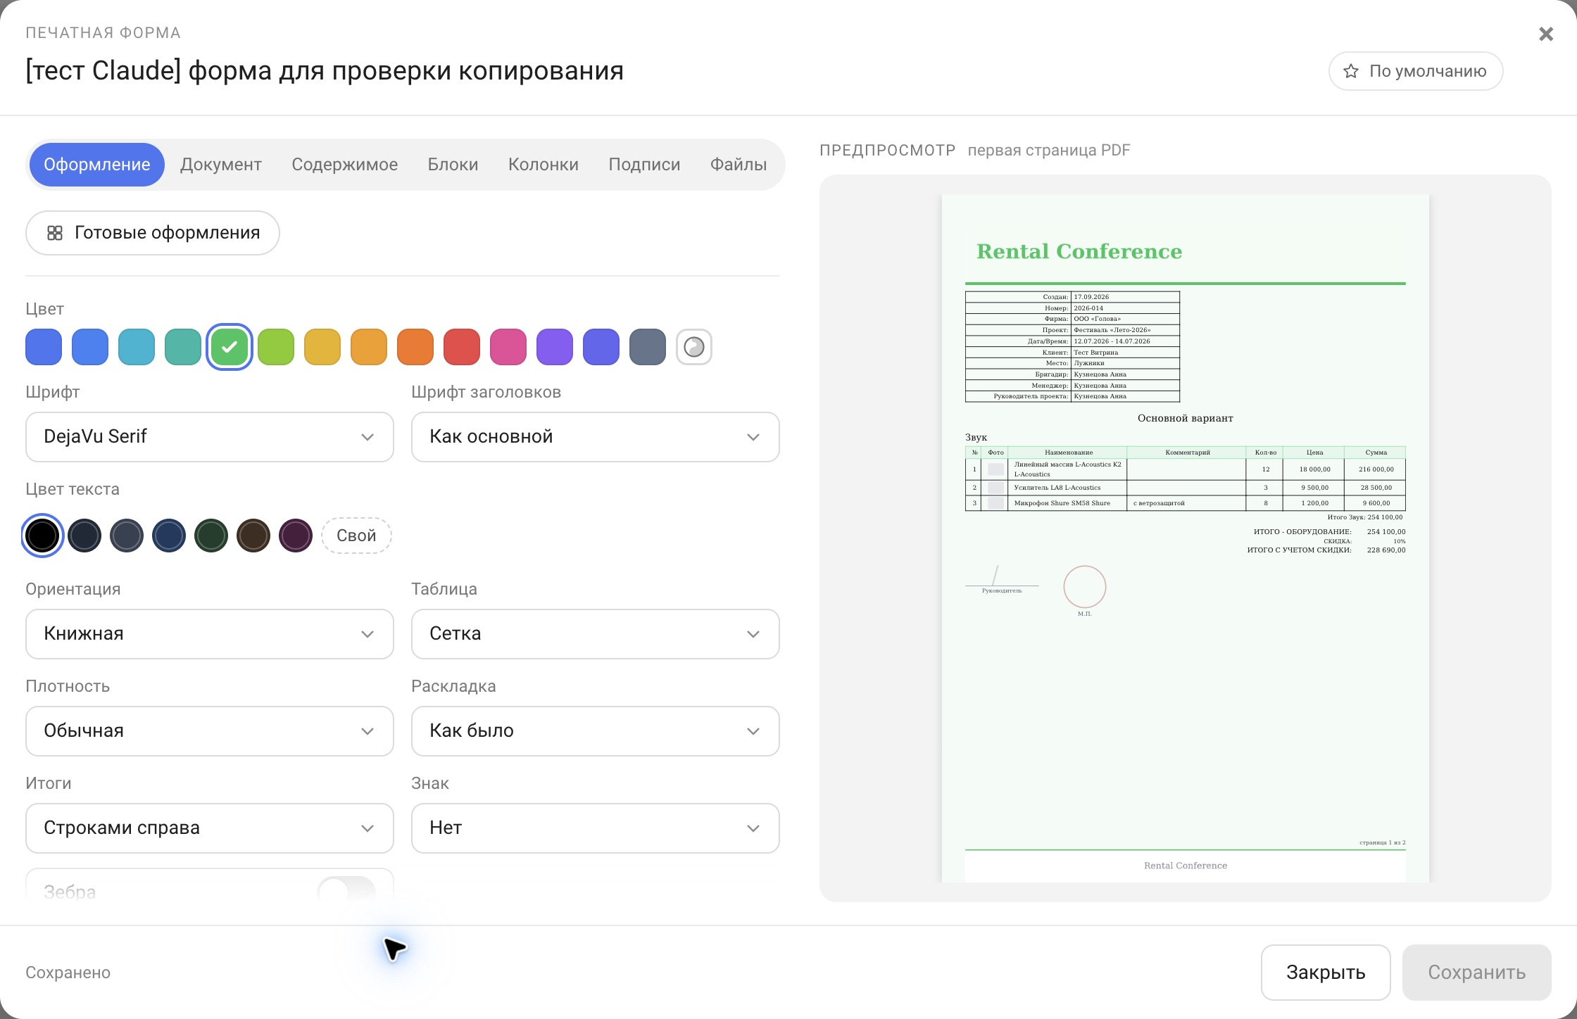Expand the Шрифт заголовков dropdown
This screenshot has width=1577, height=1019.
[596, 437]
